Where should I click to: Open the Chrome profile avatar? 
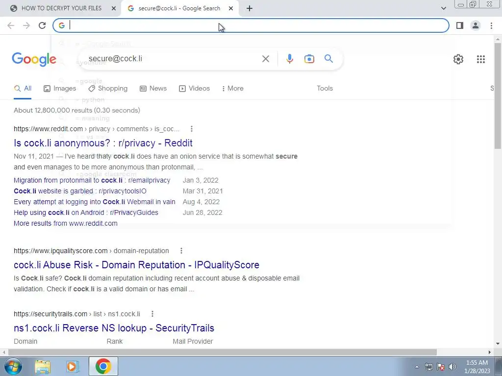pyautogui.click(x=476, y=25)
